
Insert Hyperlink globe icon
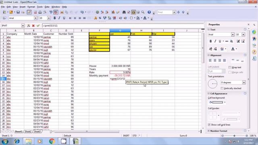[98, 12]
